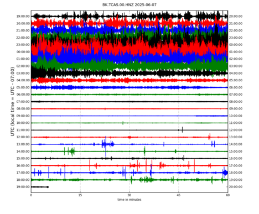This screenshot has height=214, width=259.
Task: Click the 12:00:00 left axis label
Action: coord(23,137)
